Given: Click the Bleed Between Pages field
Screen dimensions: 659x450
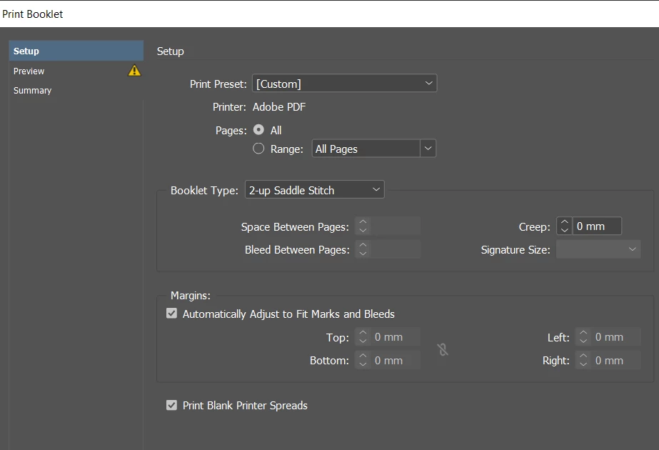Looking at the screenshot, I should 395,249.
